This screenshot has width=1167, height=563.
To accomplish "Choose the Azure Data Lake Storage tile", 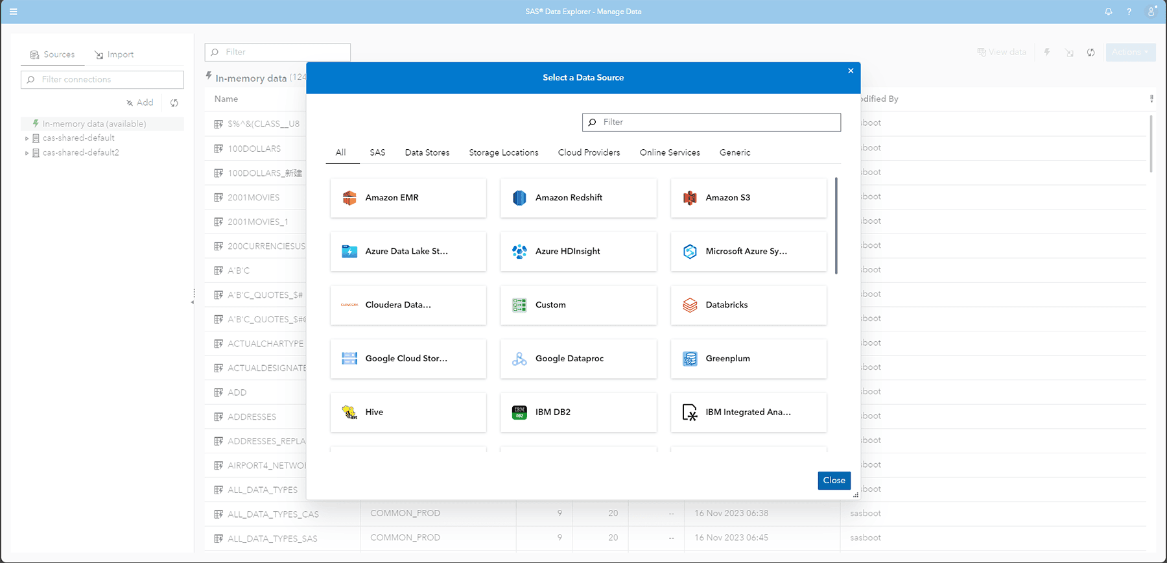I will click(408, 252).
